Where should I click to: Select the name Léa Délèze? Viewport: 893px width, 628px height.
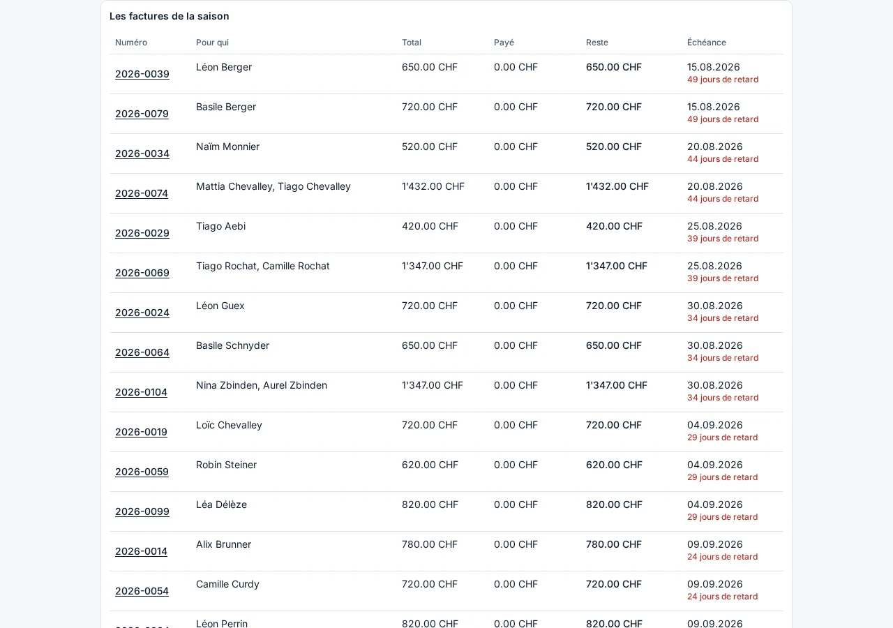[x=221, y=504]
